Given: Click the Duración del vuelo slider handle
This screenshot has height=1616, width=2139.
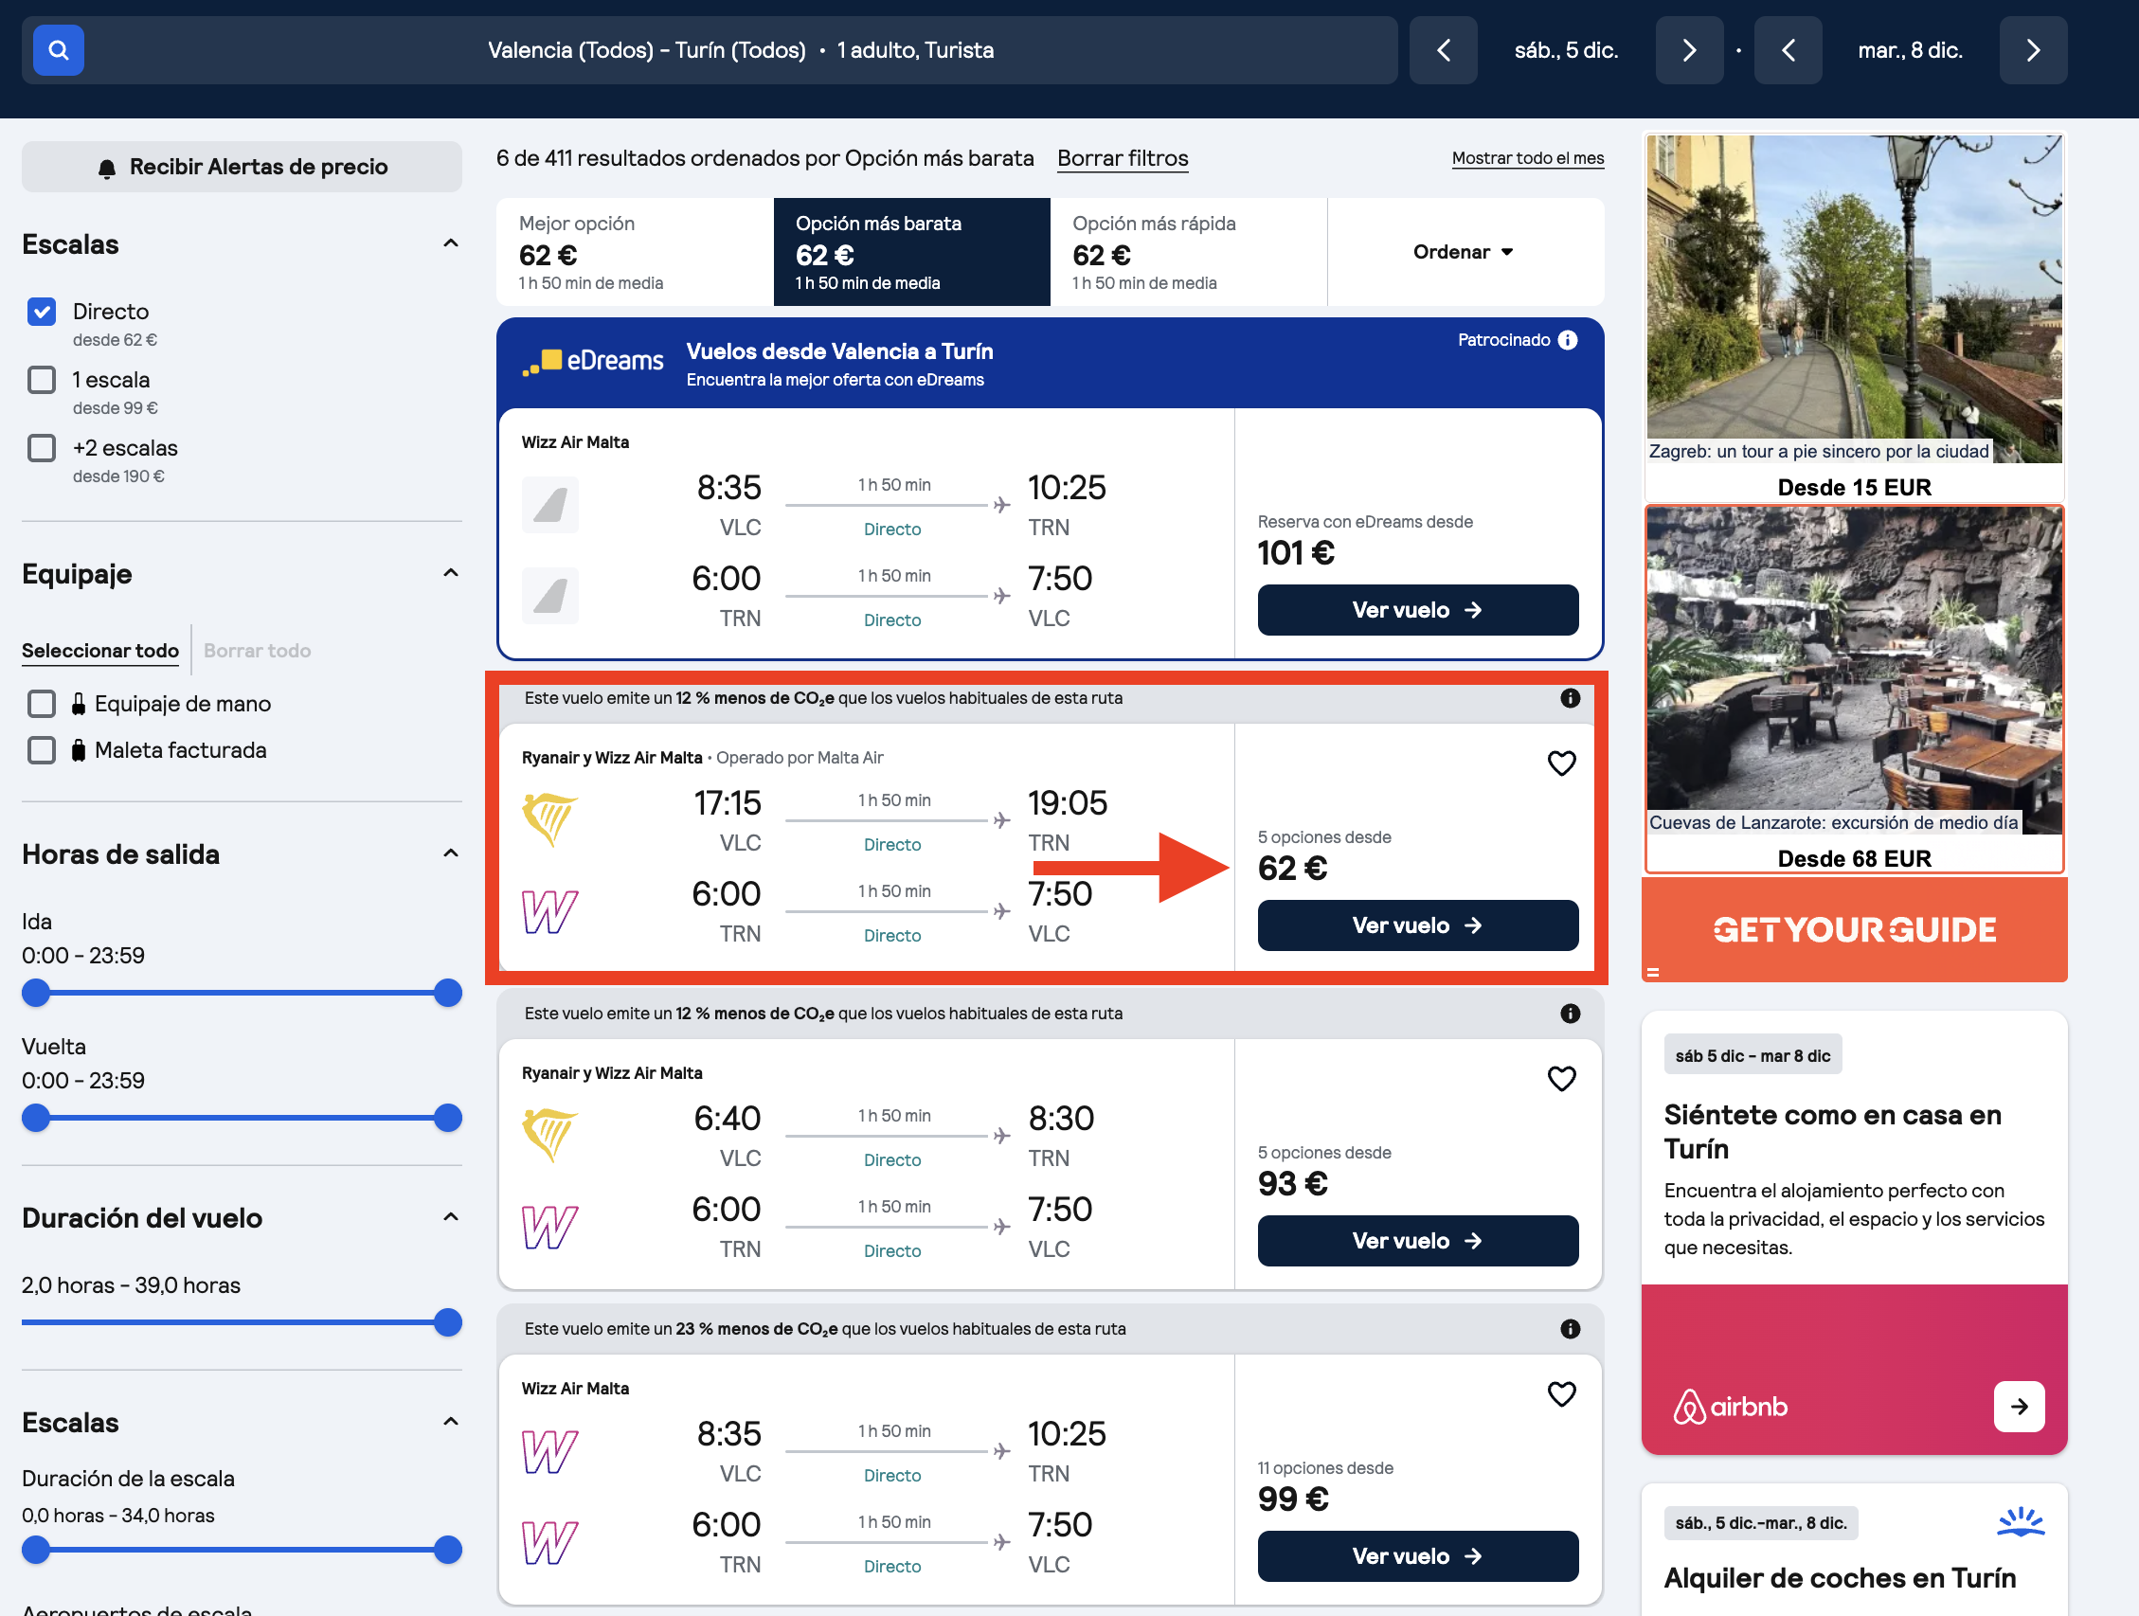Looking at the screenshot, I should [448, 1323].
